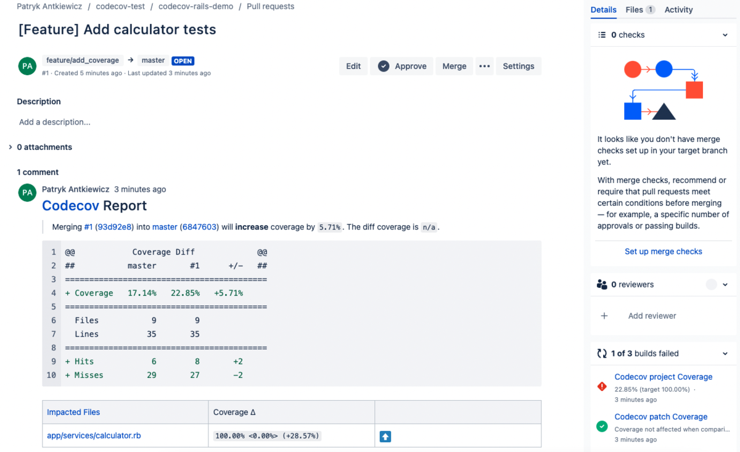
Task: Open pull request Settings
Action: 519,66
